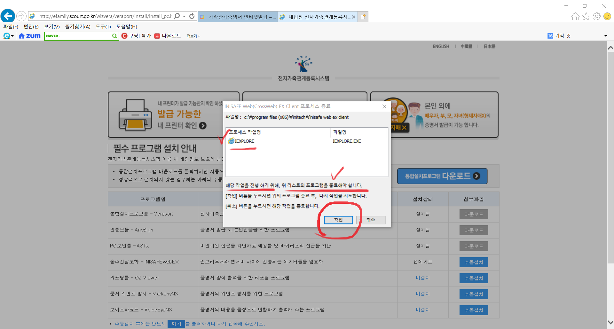Click the page scrollbar down arrow

tap(610, 322)
